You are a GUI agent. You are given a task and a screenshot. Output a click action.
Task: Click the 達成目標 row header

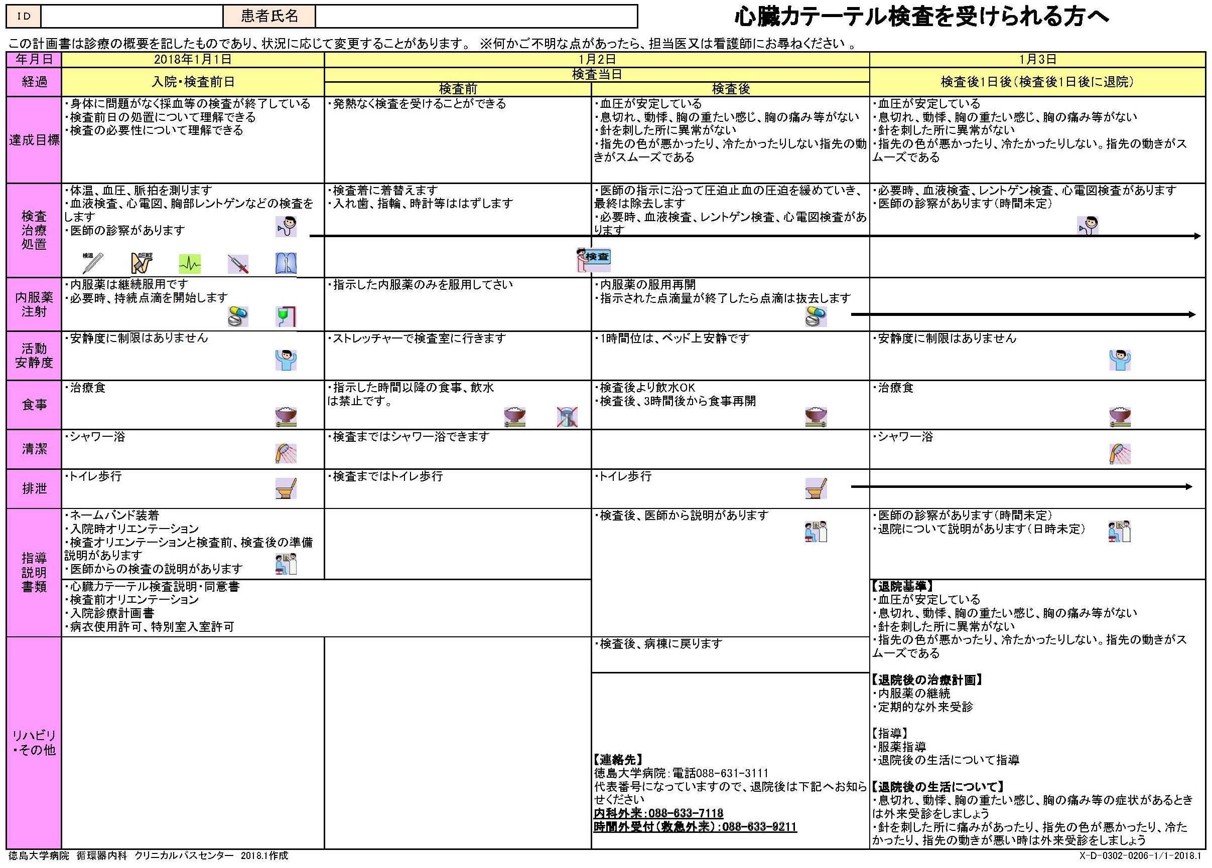click(34, 140)
